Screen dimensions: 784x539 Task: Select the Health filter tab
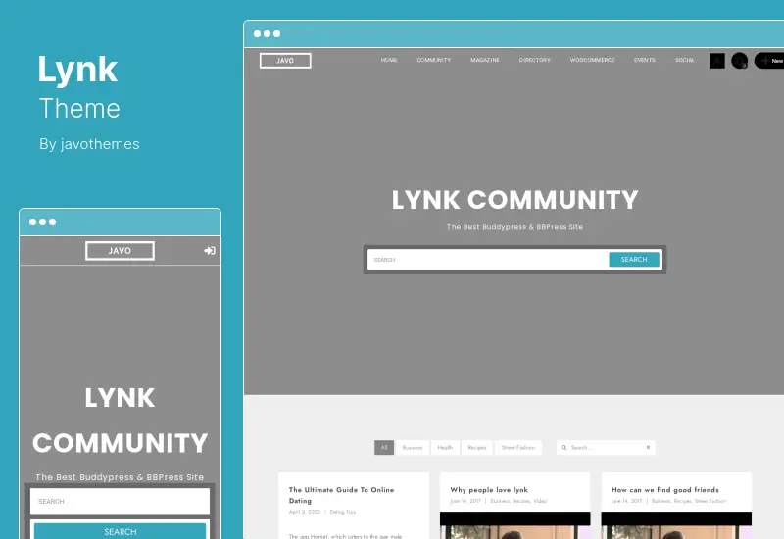point(445,448)
